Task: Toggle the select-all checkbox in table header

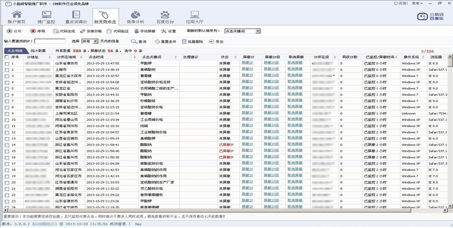Action: [7, 57]
